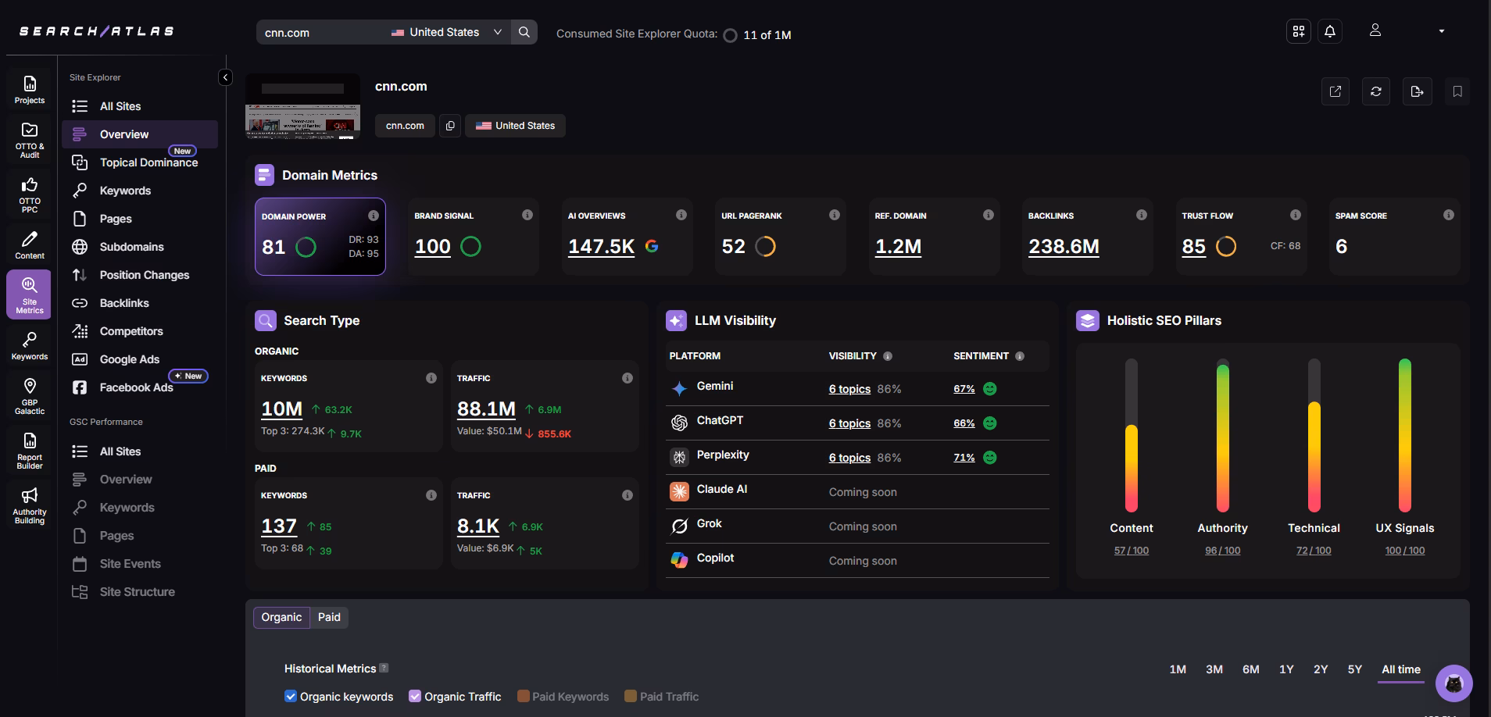Toggle the Organic Traffic checkbox
This screenshot has width=1491, height=717.
coord(415,696)
